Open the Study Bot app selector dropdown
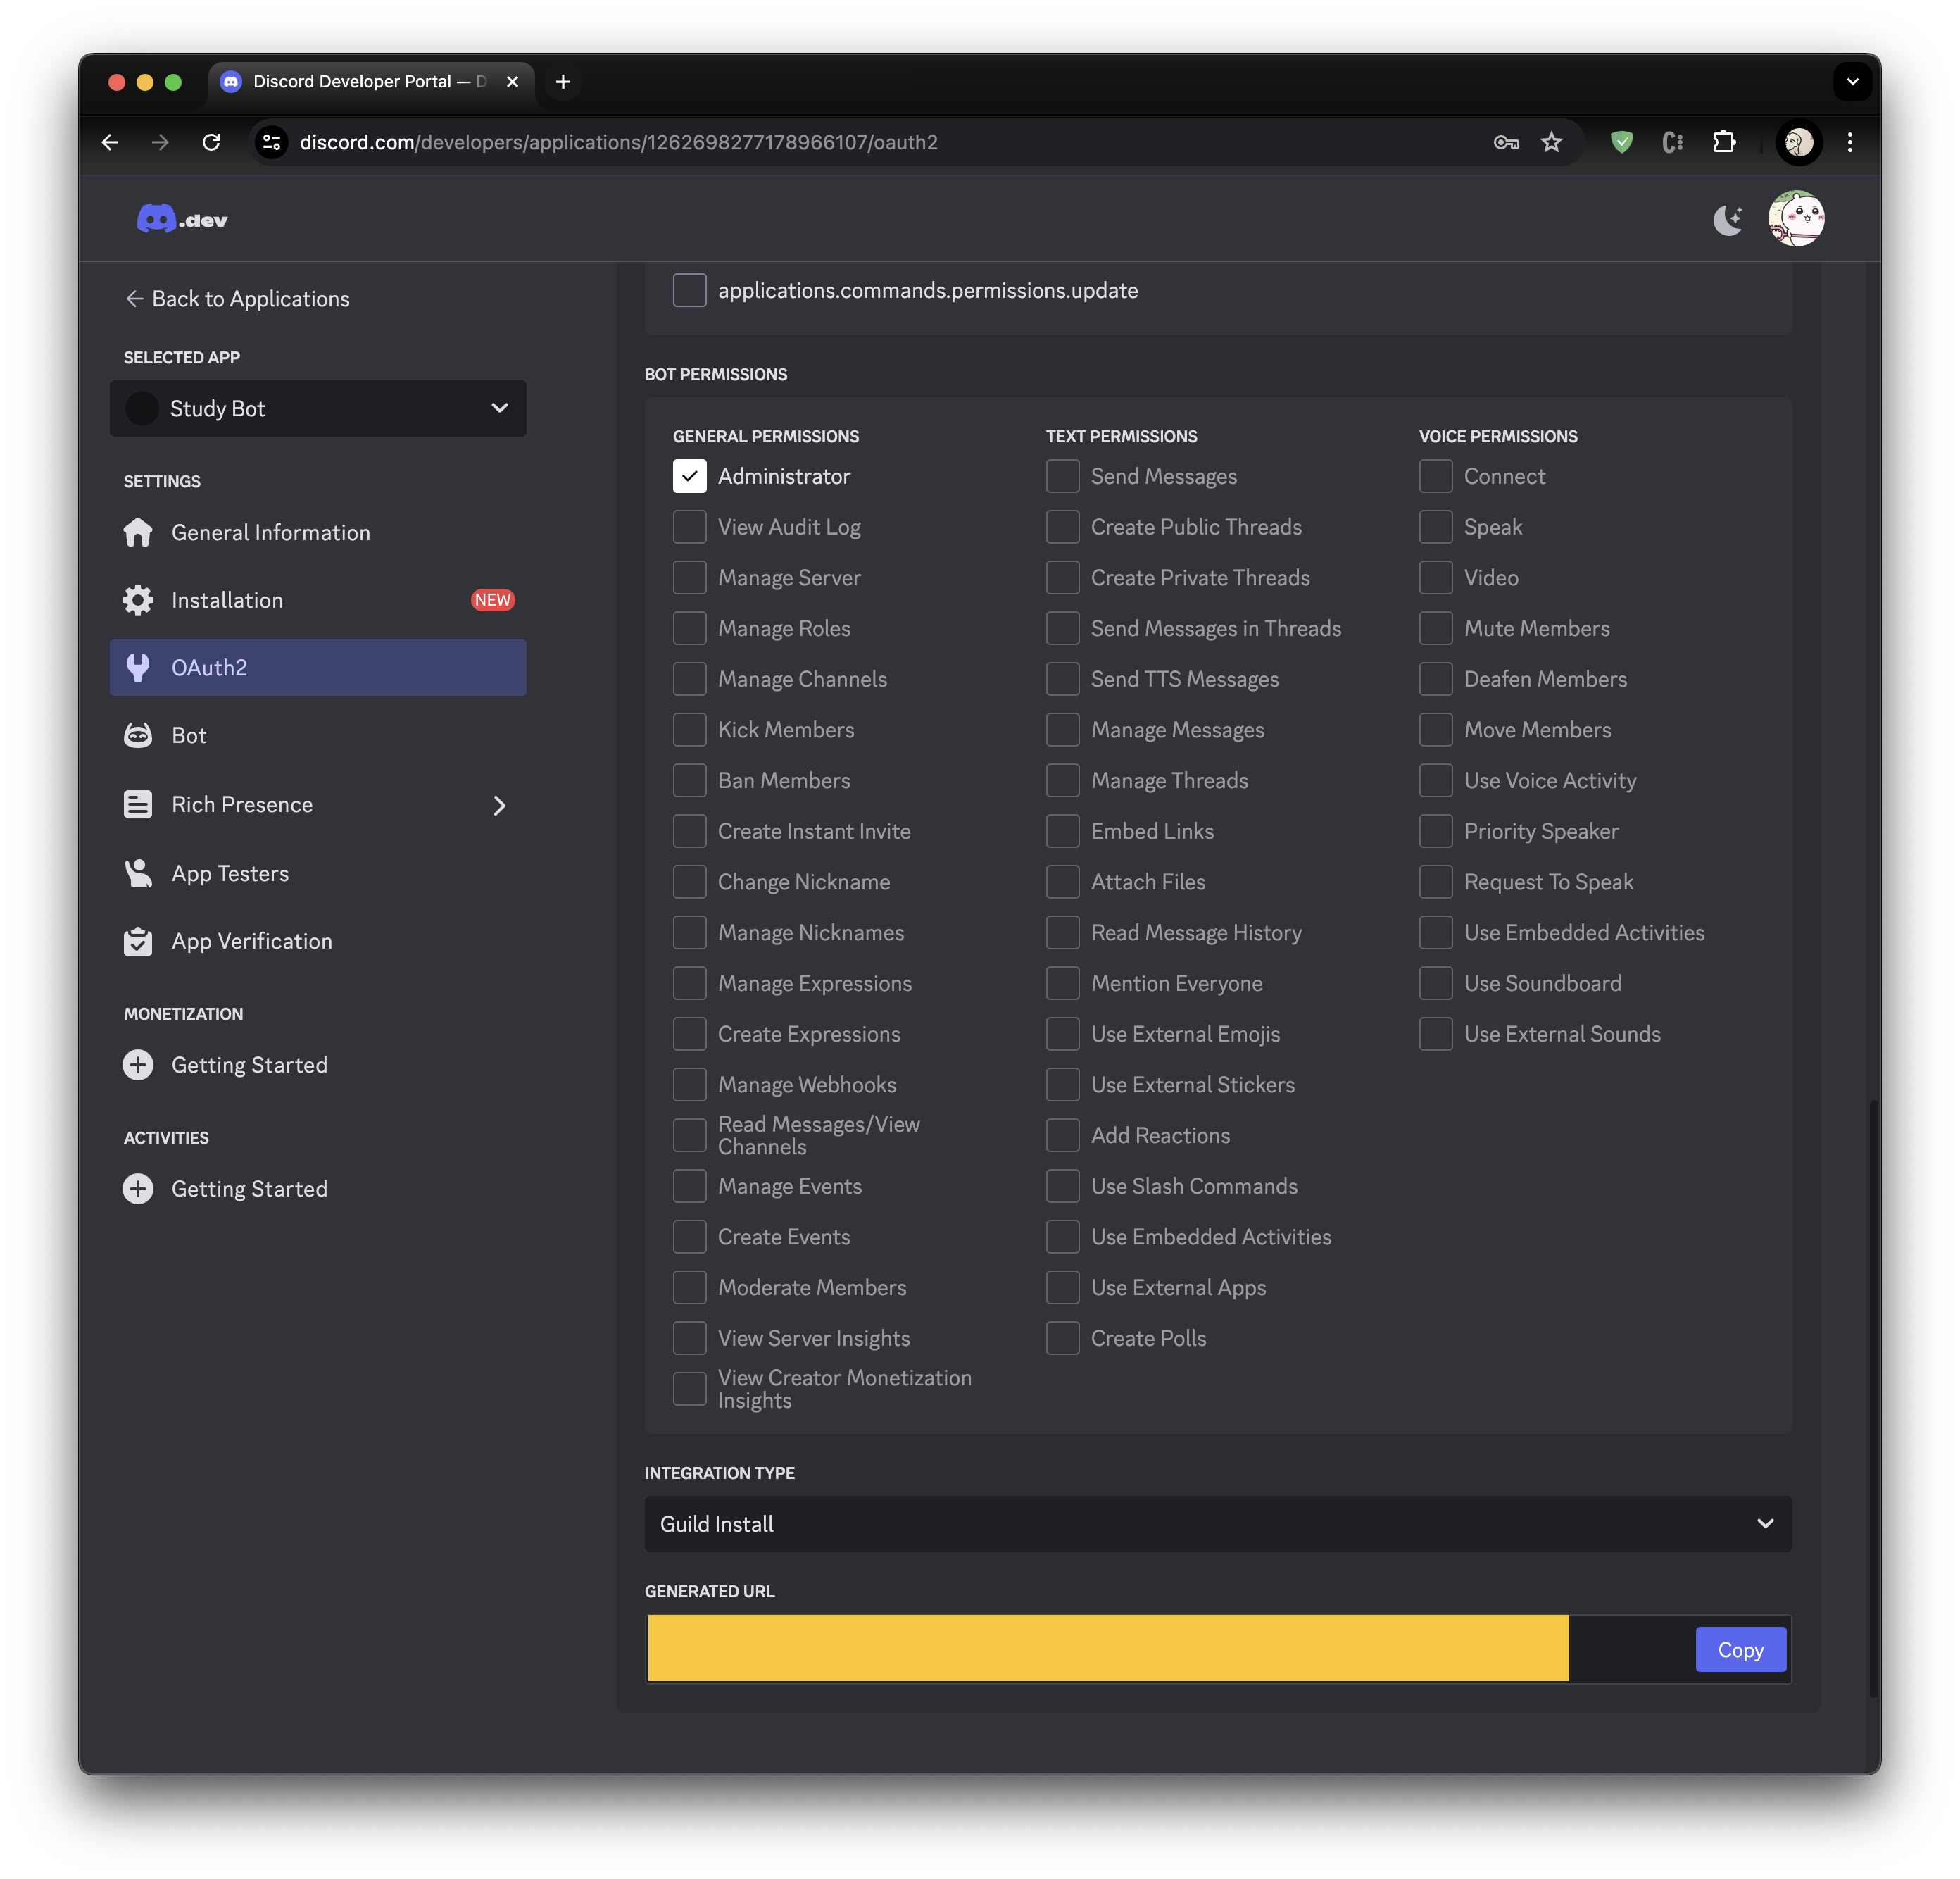This screenshot has height=1879, width=1960. 318,408
